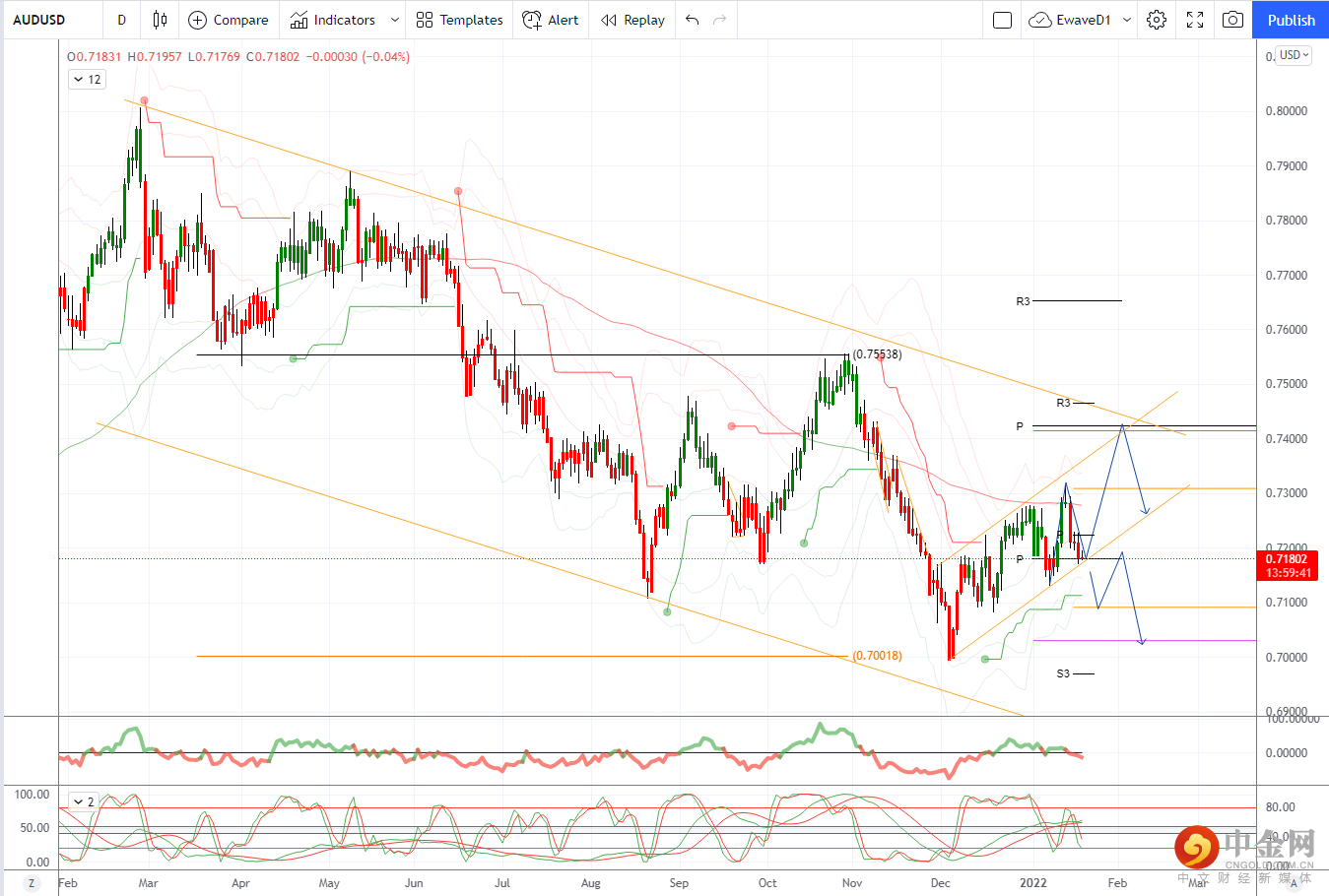Enter fullscreen mode
The width and height of the screenshot is (1329, 896).
(1195, 20)
